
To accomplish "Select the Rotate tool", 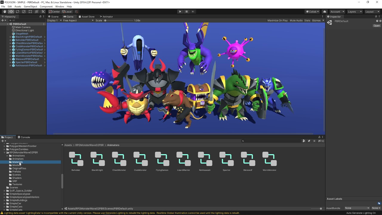I will pyautogui.click(x=17, y=12).
